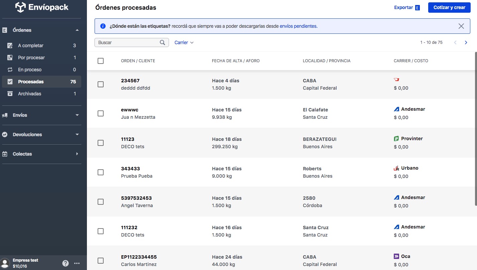Screen dimensions: 477x270
Task: Click the help question mark icon
Action: click(x=66, y=263)
